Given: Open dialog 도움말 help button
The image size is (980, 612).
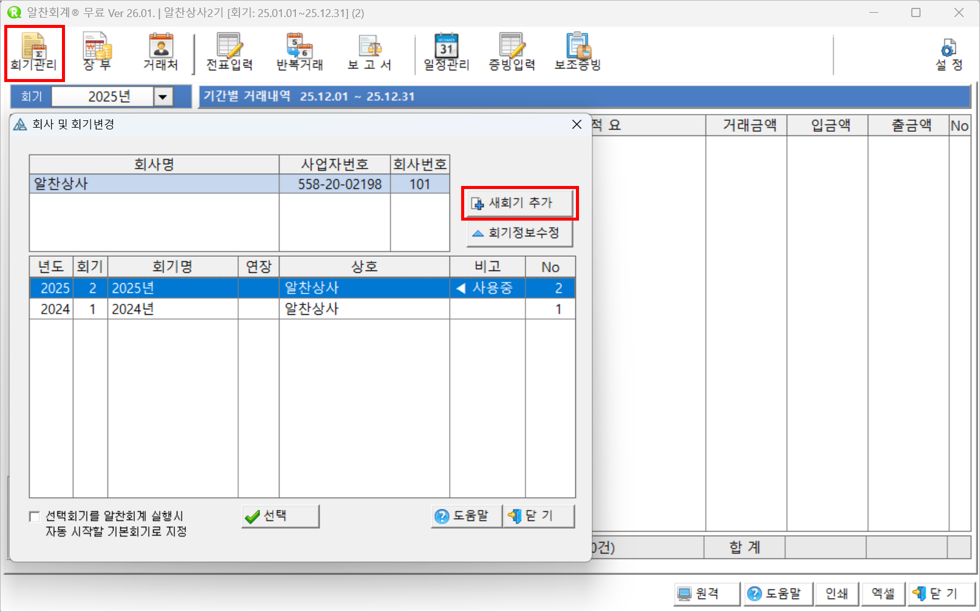Looking at the screenshot, I should coord(467,517).
